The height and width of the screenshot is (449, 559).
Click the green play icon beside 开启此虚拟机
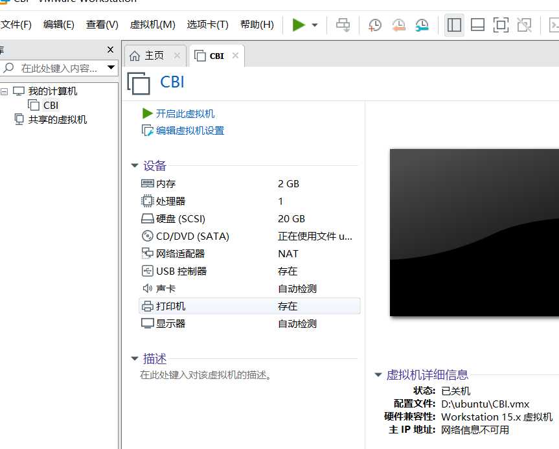[x=147, y=113]
